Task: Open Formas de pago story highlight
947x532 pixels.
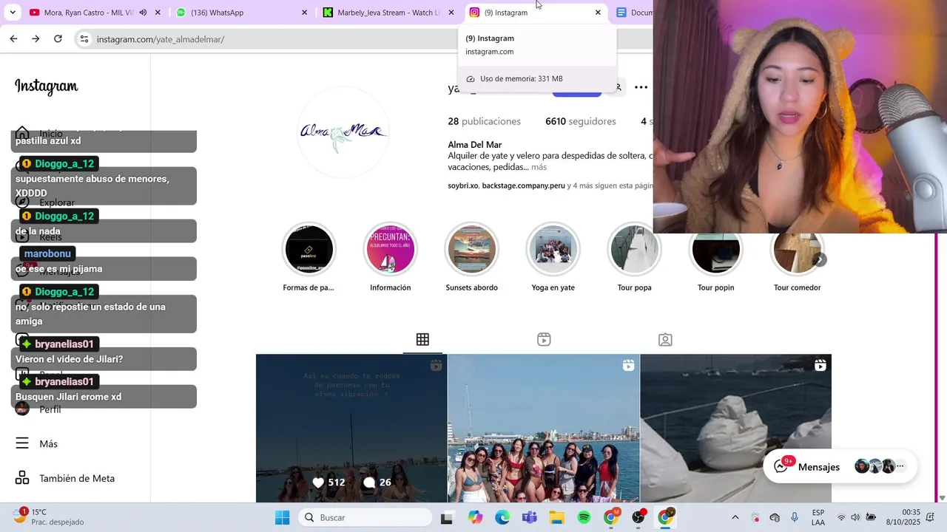Action: (x=309, y=250)
